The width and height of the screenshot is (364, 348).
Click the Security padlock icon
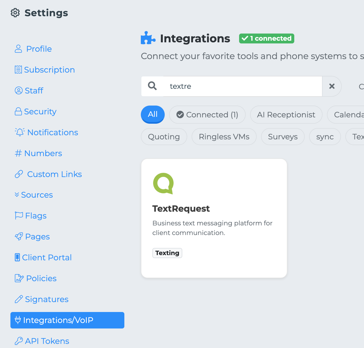[18, 112]
